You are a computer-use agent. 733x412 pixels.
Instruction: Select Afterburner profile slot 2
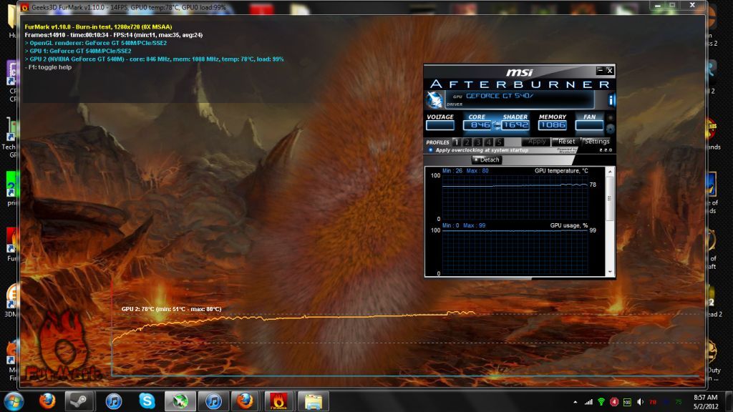(x=467, y=142)
